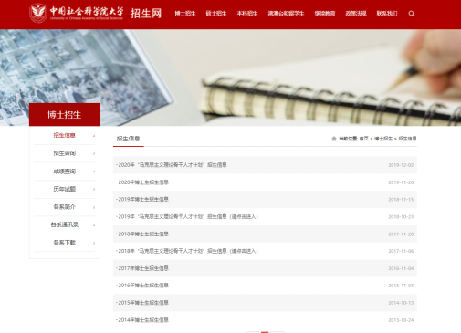The height and width of the screenshot is (333, 461).
Task: Click the 招生信息 section tab heading
Action: pyautogui.click(x=128, y=139)
